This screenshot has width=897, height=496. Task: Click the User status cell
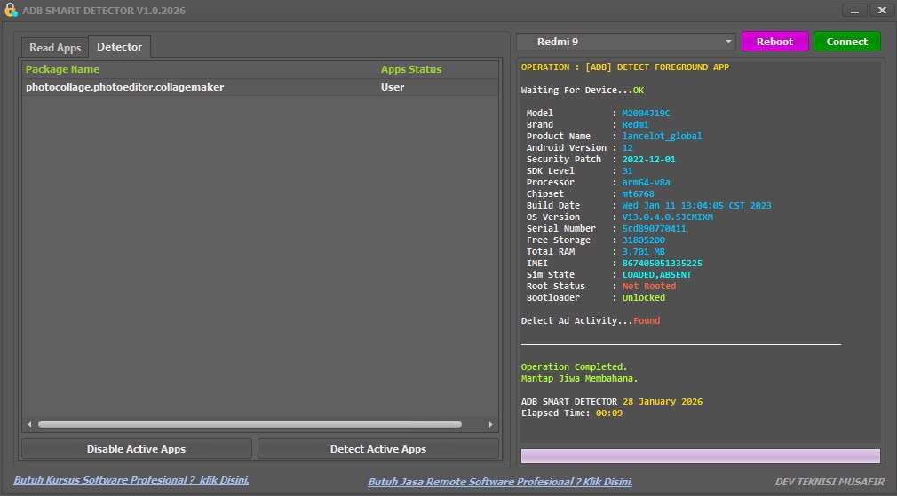(393, 87)
